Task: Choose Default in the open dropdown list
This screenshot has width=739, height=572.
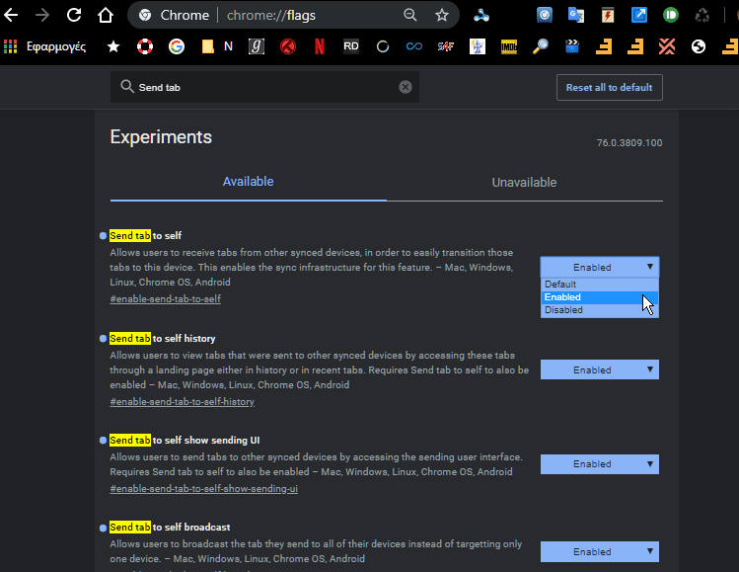Action: (600, 285)
